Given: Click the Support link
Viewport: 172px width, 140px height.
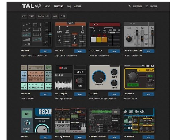Looking at the screenshot, I should pyautogui.click(x=137, y=7).
